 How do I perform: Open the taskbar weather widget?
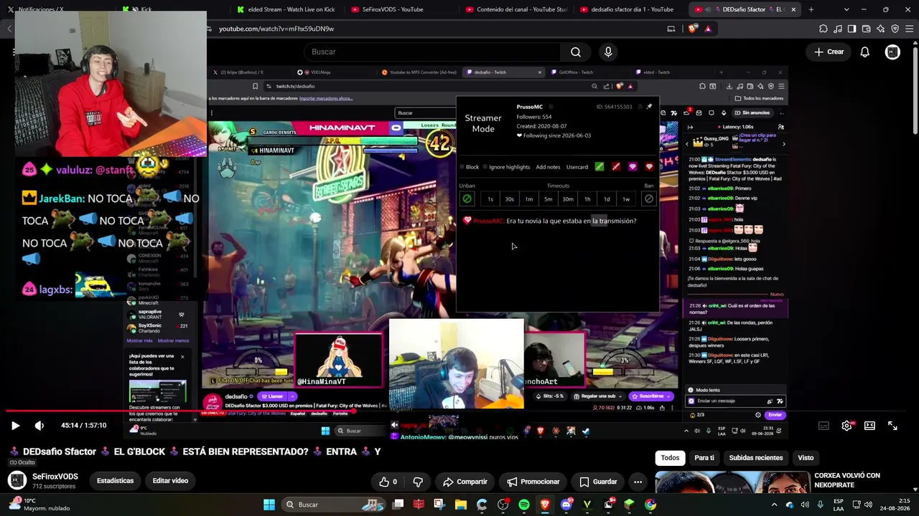tap(39, 505)
